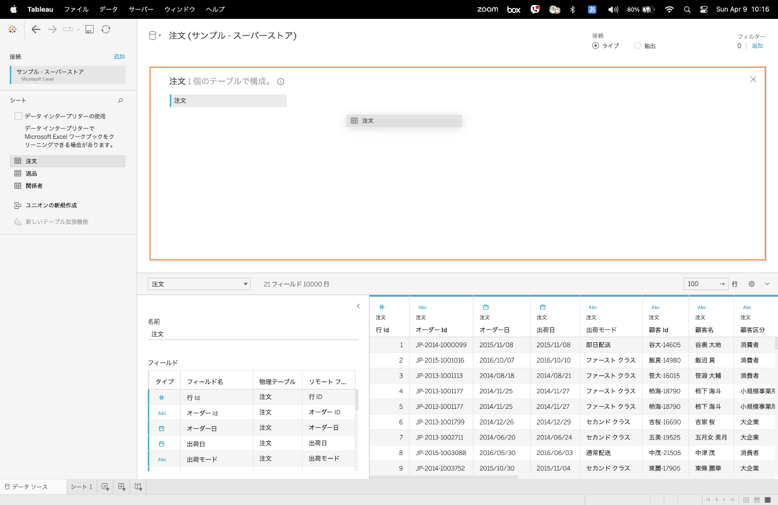Screen dimensions: 778x505
Task: Click the date type icon above オーダー日 column
Action: coord(486,307)
